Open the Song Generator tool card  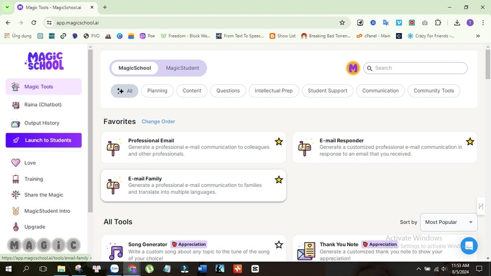coord(193,248)
